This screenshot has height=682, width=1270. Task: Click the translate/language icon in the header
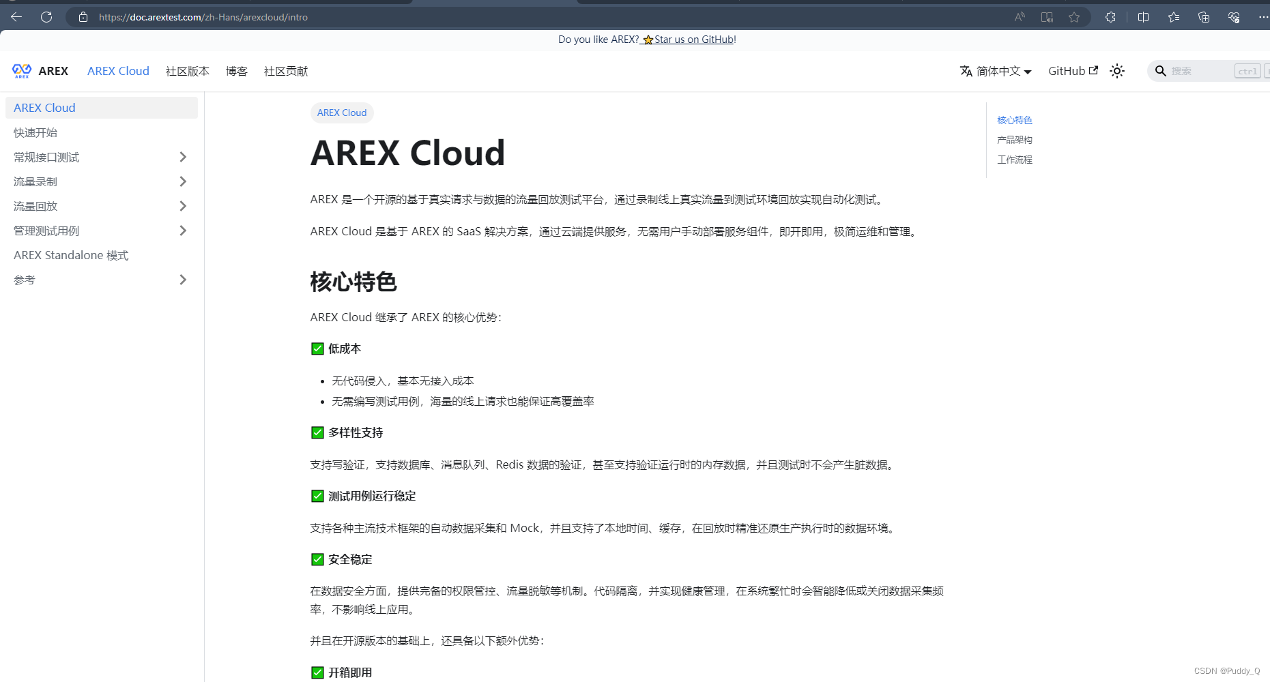pos(966,70)
